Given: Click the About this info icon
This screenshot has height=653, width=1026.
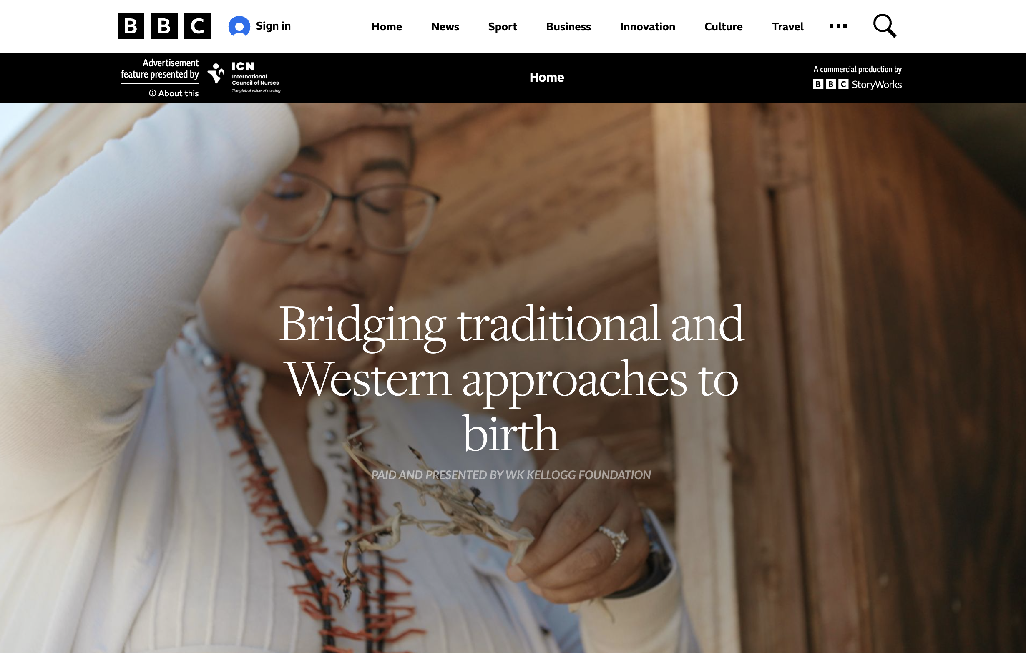Looking at the screenshot, I should tap(152, 93).
